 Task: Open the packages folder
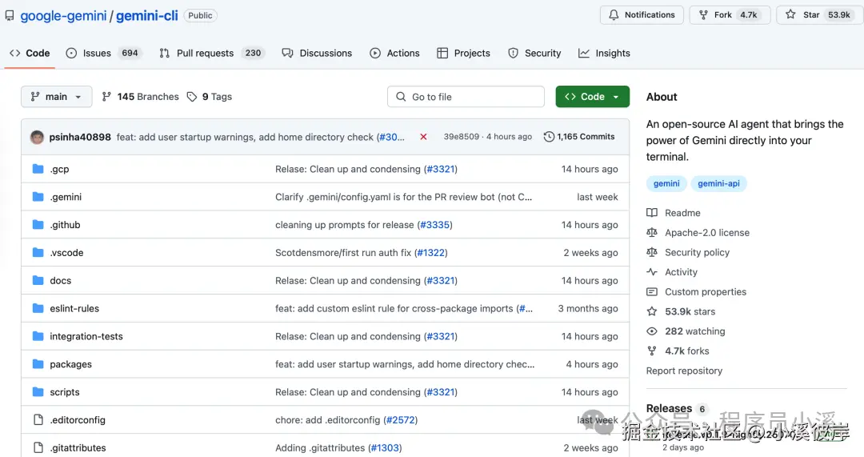click(x=70, y=364)
